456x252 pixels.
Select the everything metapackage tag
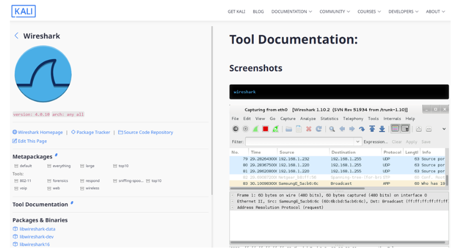click(59, 166)
